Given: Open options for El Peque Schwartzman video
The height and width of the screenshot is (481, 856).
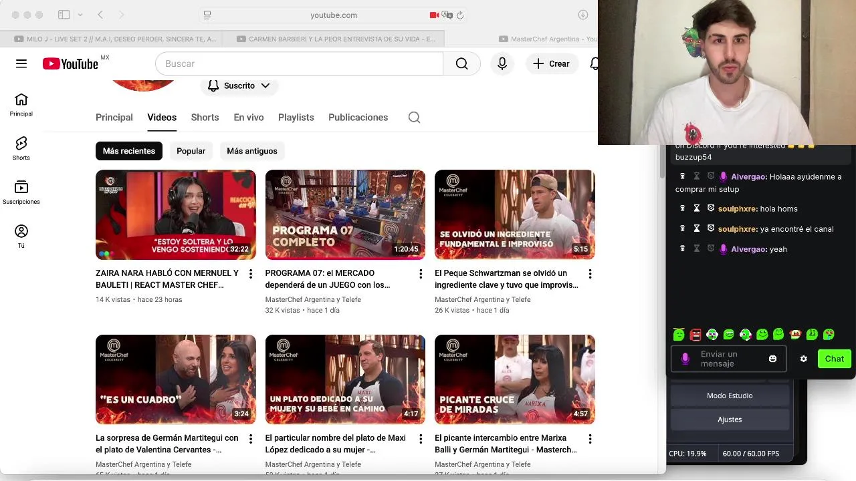Looking at the screenshot, I should [x=590, y=274].
